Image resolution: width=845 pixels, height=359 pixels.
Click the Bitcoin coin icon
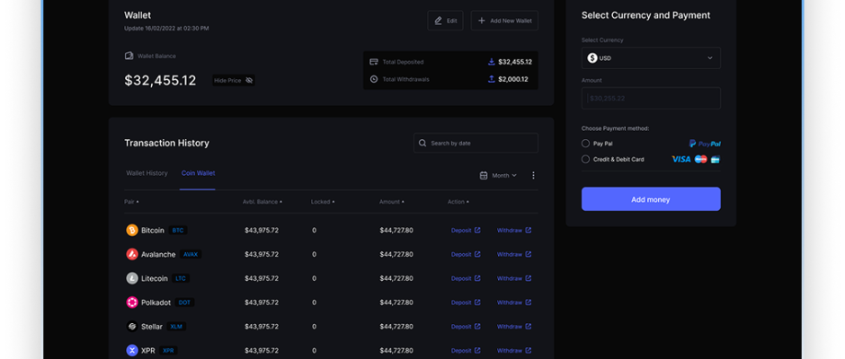[132, 231]
